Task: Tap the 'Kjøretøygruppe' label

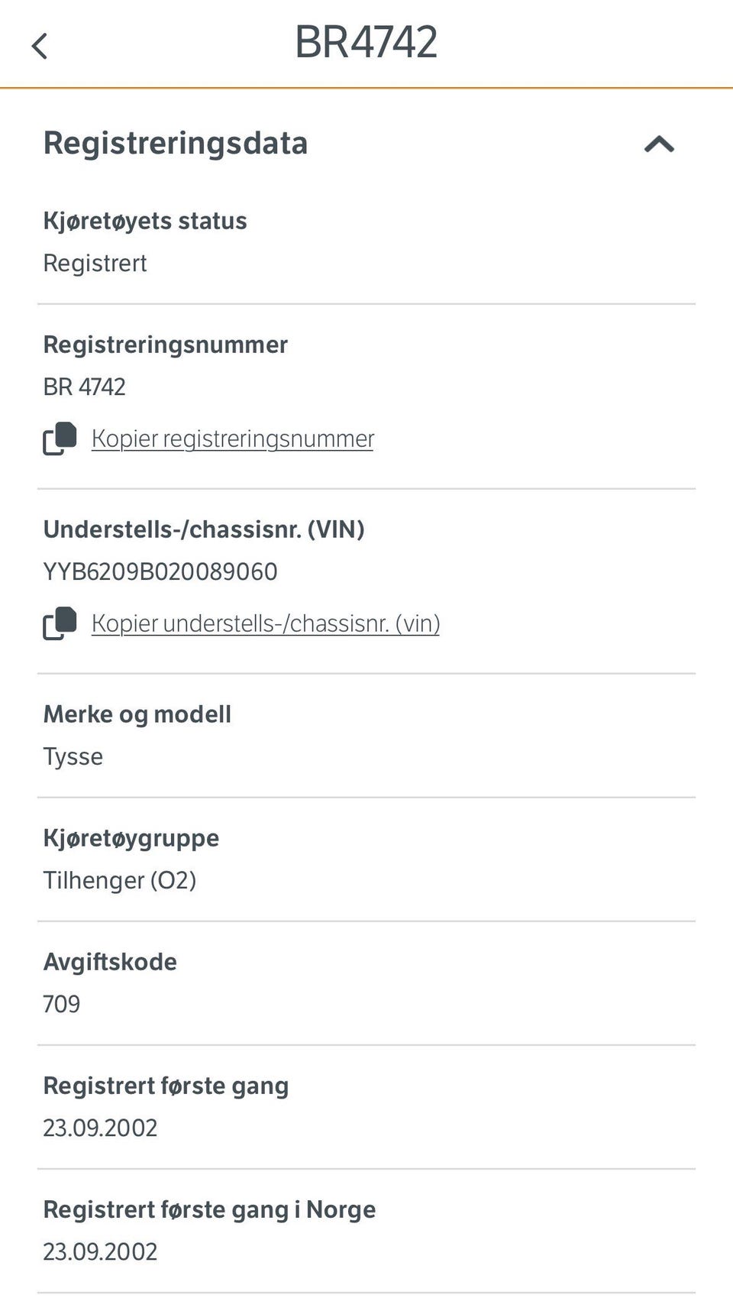Action: point(131,838)
